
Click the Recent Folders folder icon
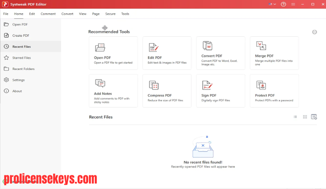[x=6, y=69]
